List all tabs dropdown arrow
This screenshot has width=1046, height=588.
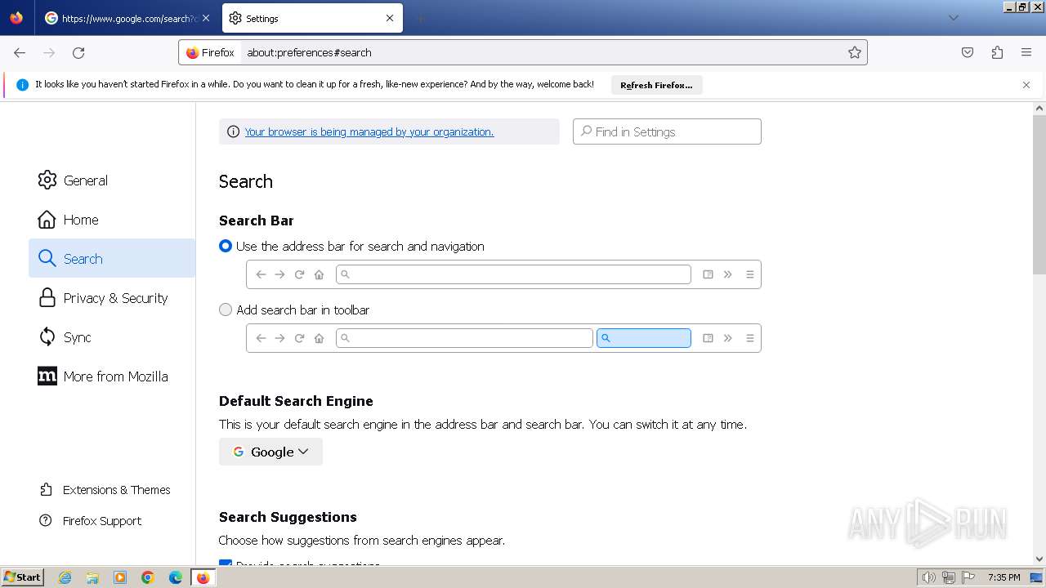pyautogui.click(x=953, y=18)
